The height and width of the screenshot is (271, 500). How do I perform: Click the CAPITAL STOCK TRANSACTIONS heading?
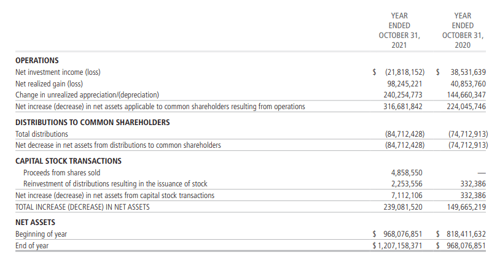coord(68,161)
